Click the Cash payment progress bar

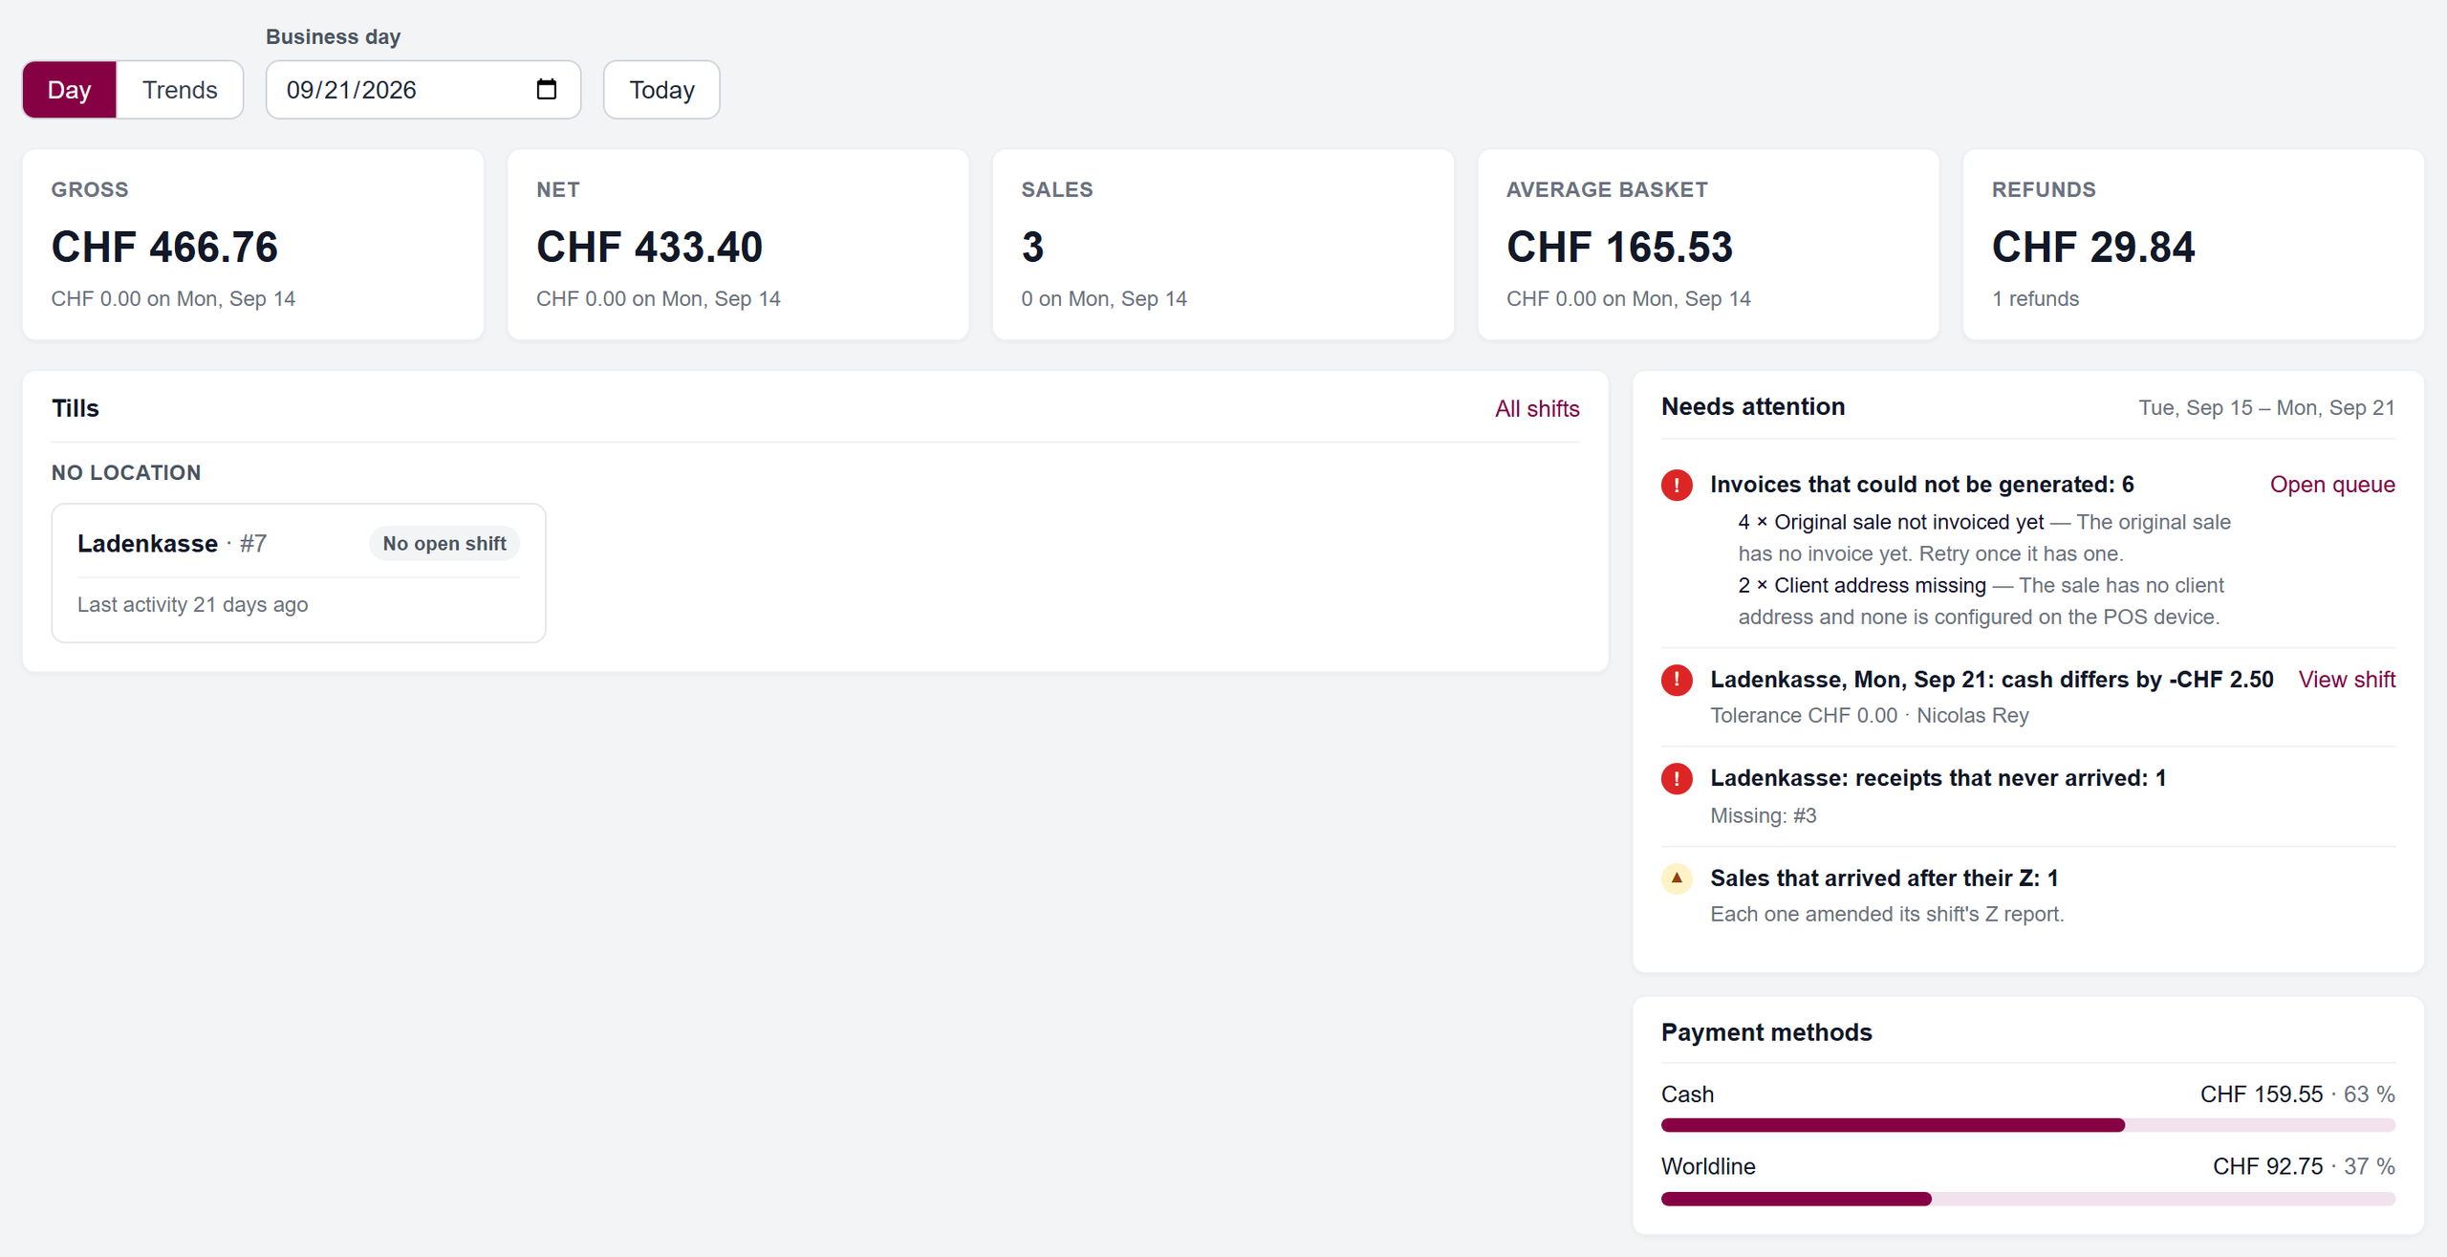click(2027, 1125)
